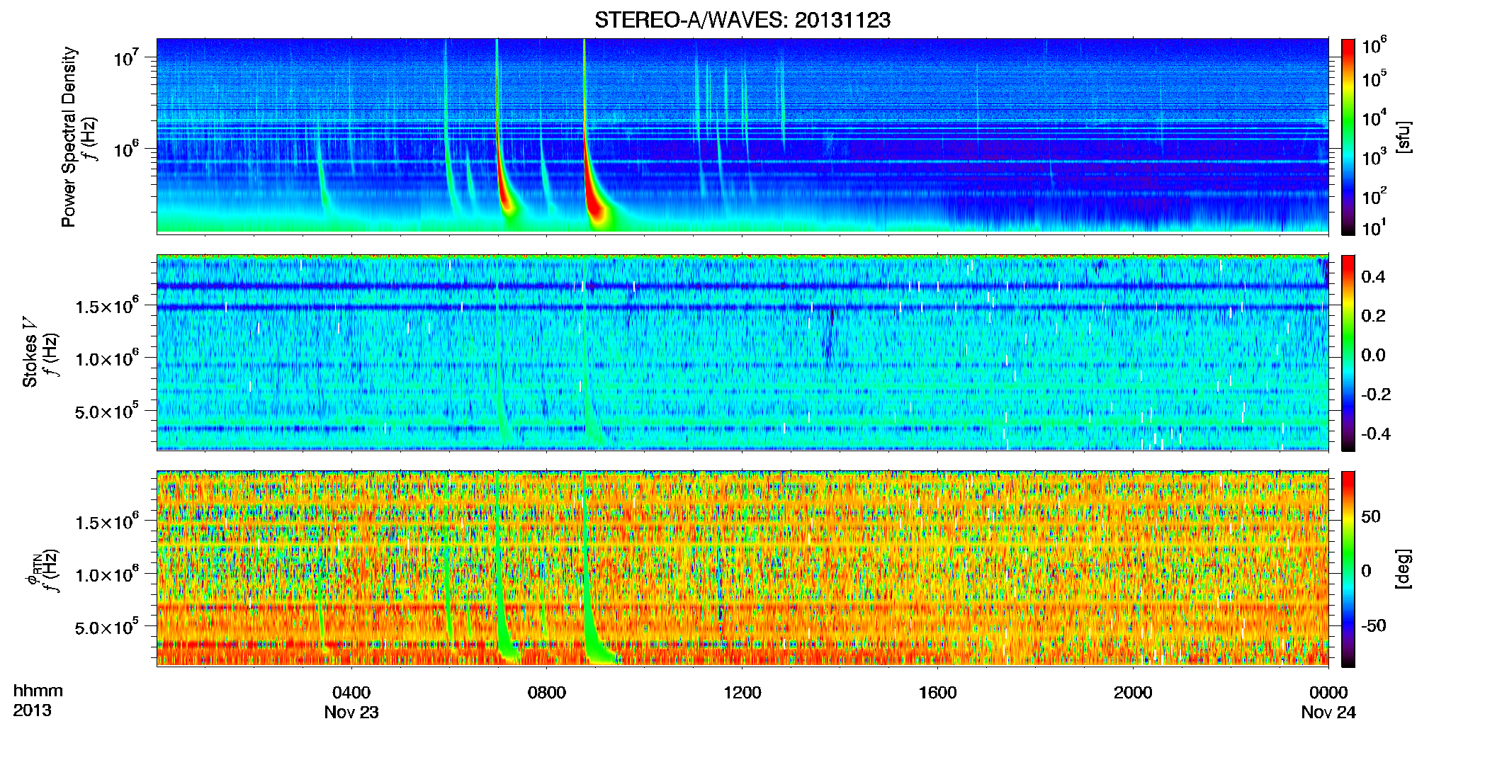Select the 0800 time tick label
This screenshot has height=765, width=1485.
point(547,693)
